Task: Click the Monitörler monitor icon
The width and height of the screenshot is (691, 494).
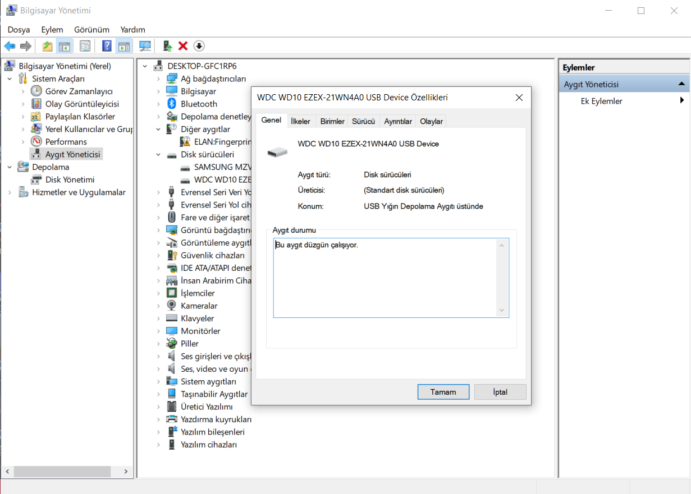Action: [x=172, y=331]
